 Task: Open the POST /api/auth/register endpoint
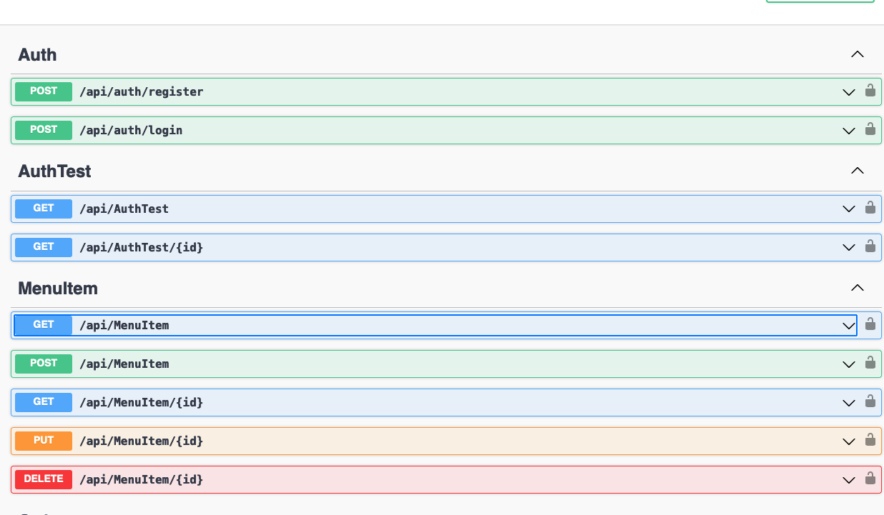(141, 91)
